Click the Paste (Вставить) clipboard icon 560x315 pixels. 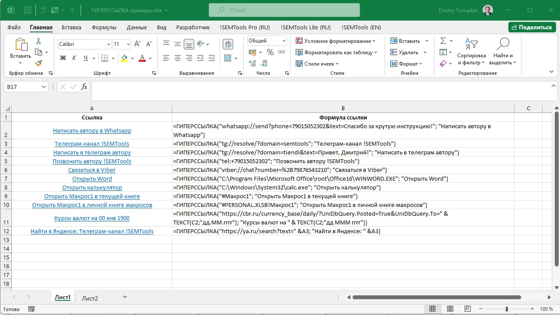[x=21, y=45]
